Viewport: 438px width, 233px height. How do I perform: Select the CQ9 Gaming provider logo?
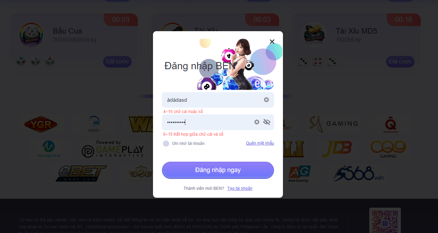click(x=388, y=149)
